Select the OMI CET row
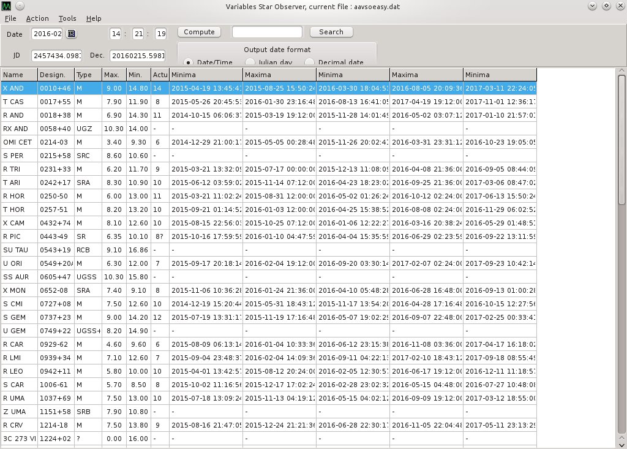Image resolution: width=627 pixels, height=449 pixels. (269, 142)
